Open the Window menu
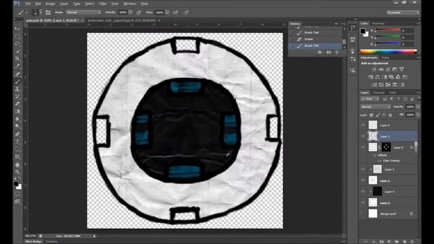The image size is (434, 244). click(130, 3)
